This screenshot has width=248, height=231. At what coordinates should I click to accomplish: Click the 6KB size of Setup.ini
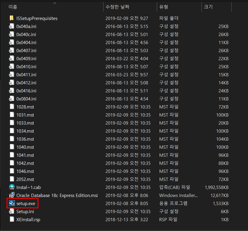click(224, 212)
